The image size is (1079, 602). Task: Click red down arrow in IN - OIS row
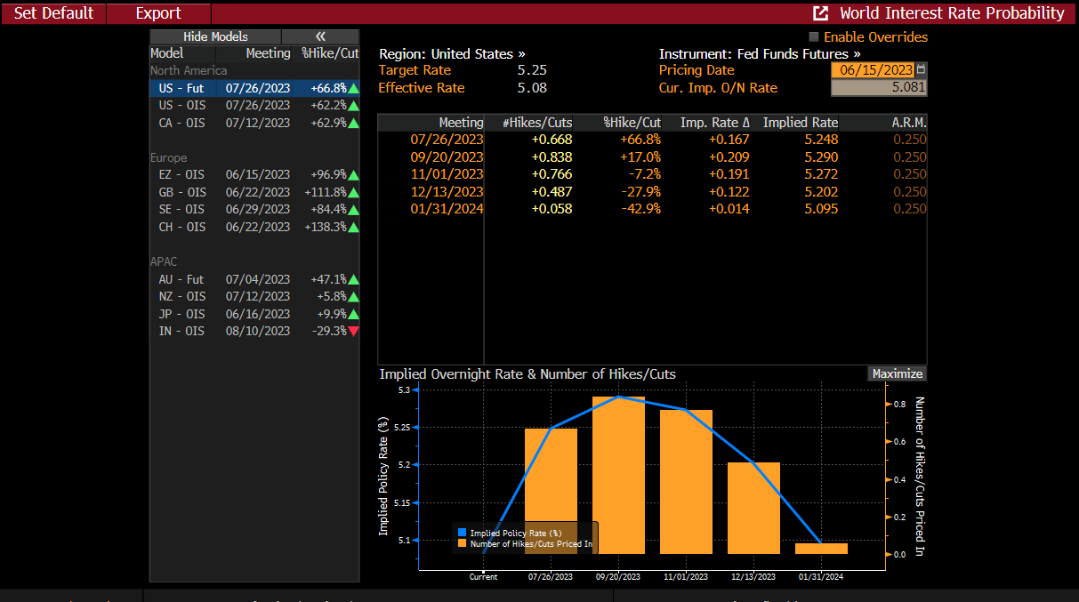(354, 331)
